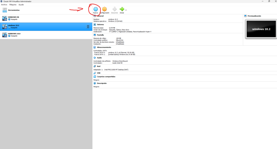Click the Almacenamiento section icon
277x149 pixels.
tap(95, 47)
